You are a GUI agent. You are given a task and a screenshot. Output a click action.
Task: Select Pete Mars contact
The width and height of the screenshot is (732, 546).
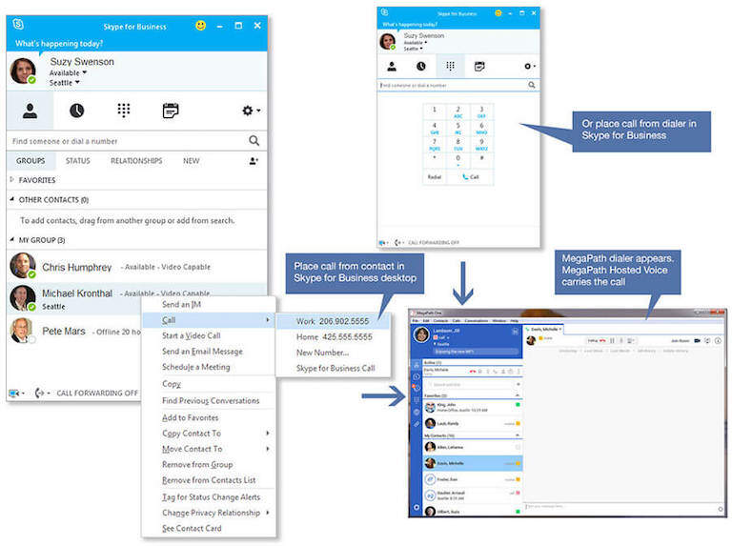tap(74, 331)
